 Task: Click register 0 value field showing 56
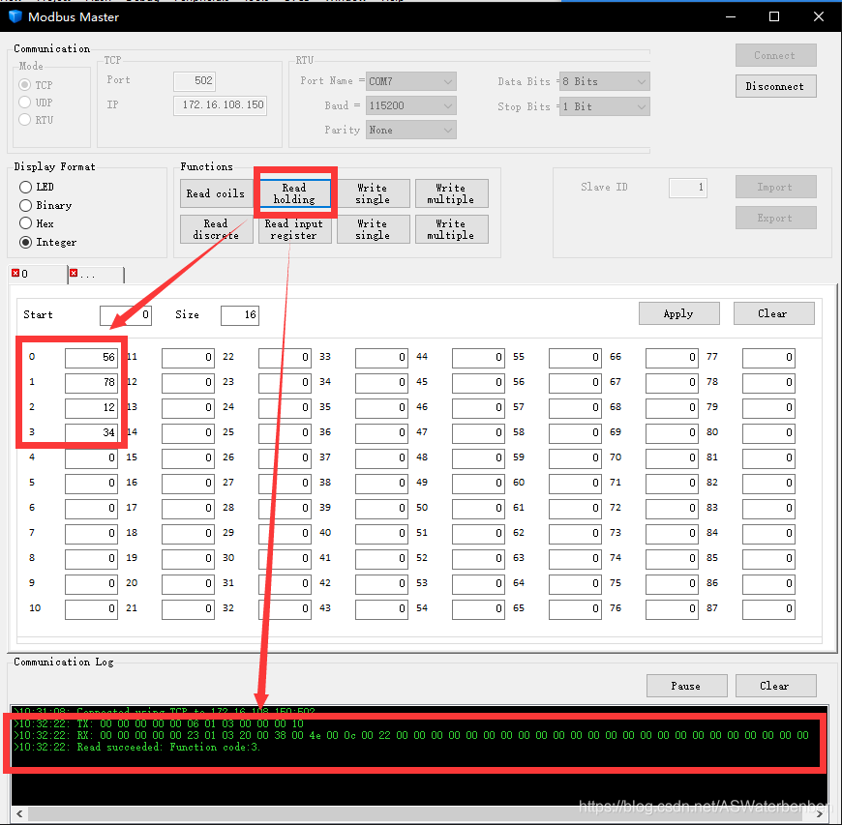(91, 358)
